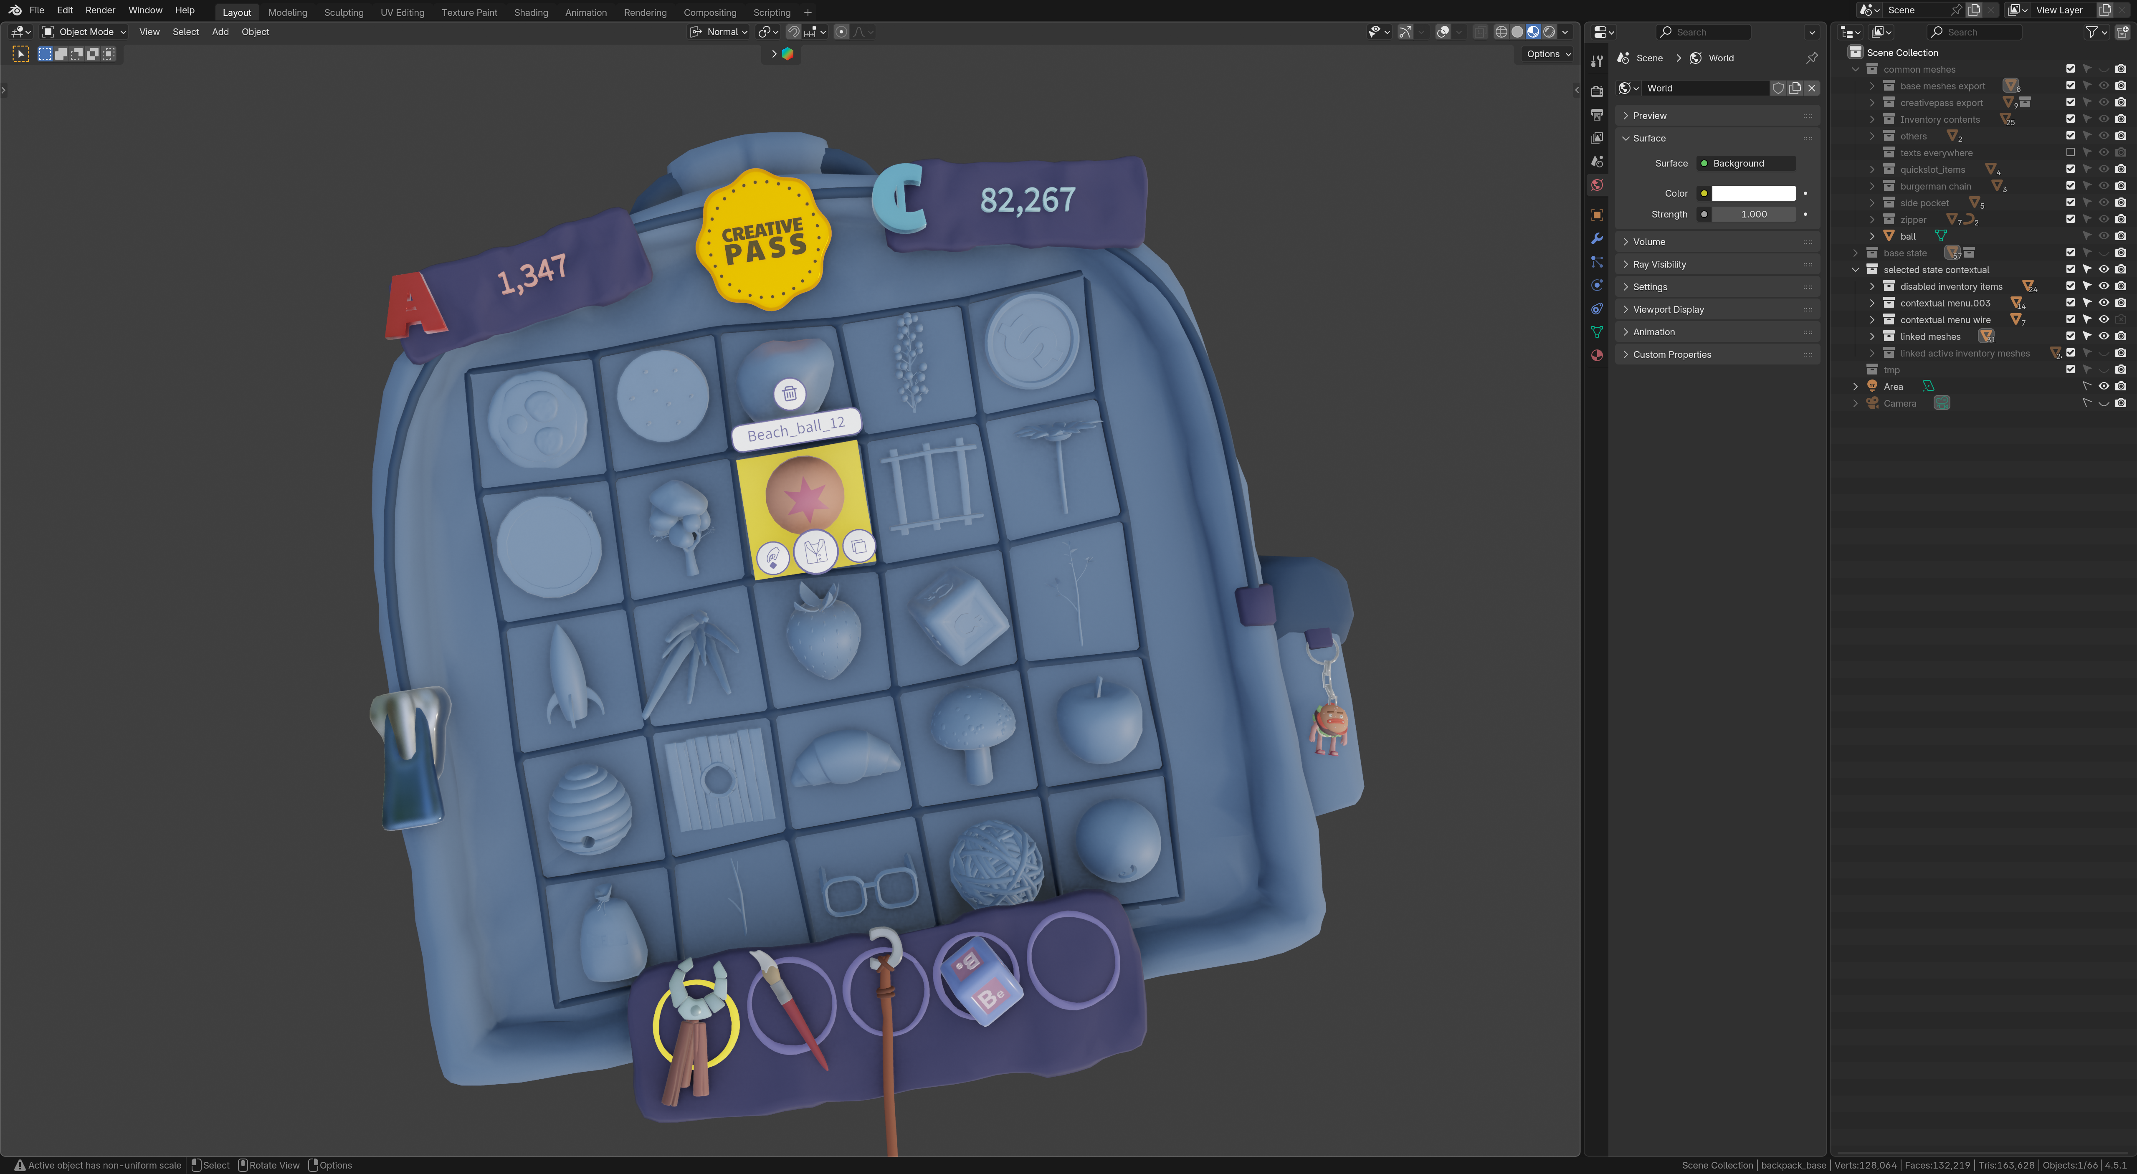This screenshot has height=1174, width=2137.
Task: Open the Object Data properties tab
Action: coord(1597,332)
